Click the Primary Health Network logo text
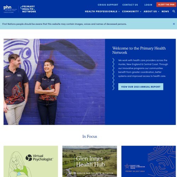Image resolution: width=177 pixels, height=177 pixels. [28, 9]
